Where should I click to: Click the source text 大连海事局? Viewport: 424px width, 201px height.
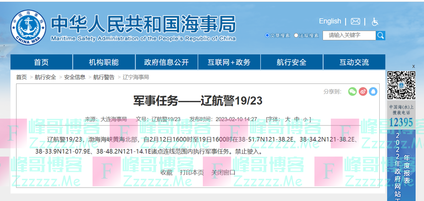click(113, 119)
